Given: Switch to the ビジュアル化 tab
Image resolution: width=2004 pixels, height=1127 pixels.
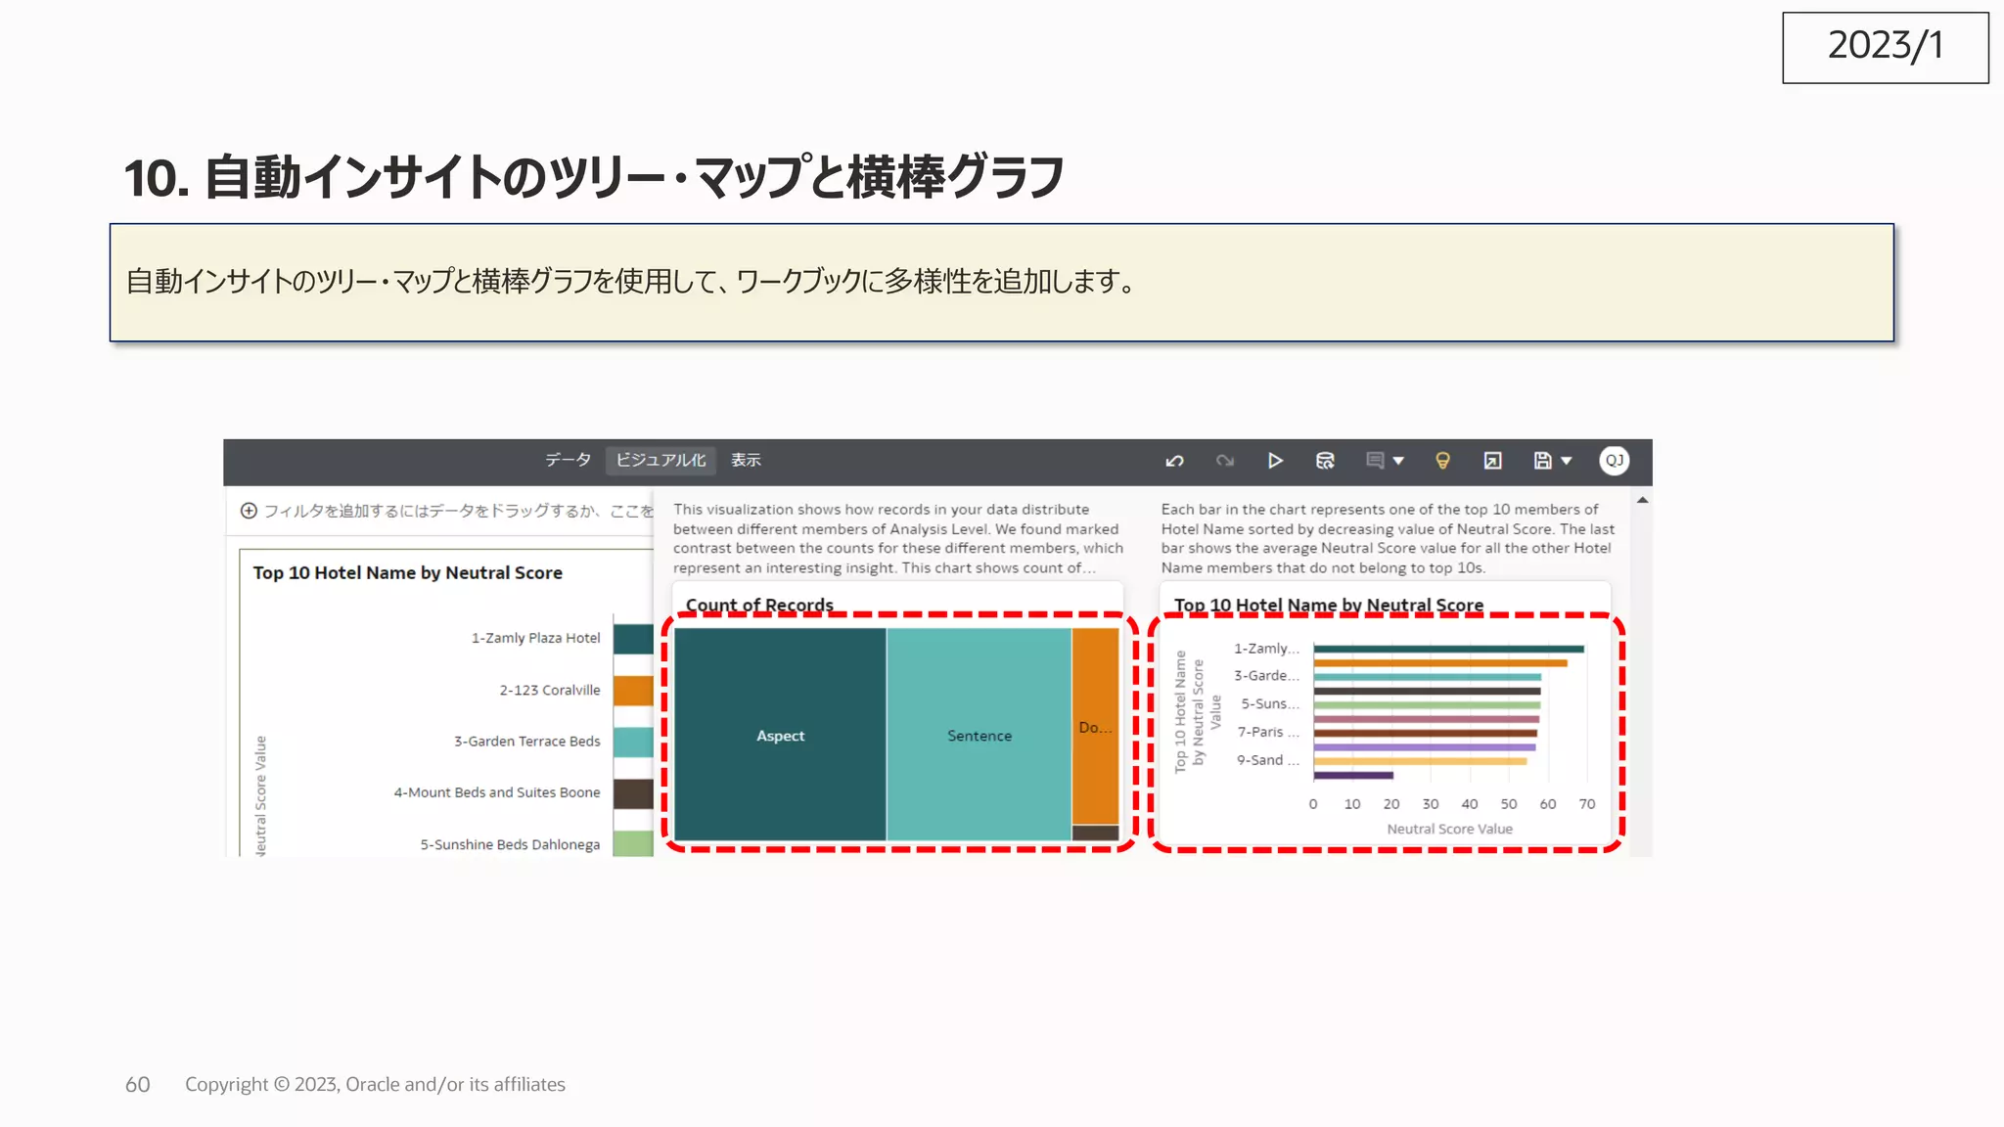Looking at the screenshot, I should pyautogui.click(x=660, y=460).
